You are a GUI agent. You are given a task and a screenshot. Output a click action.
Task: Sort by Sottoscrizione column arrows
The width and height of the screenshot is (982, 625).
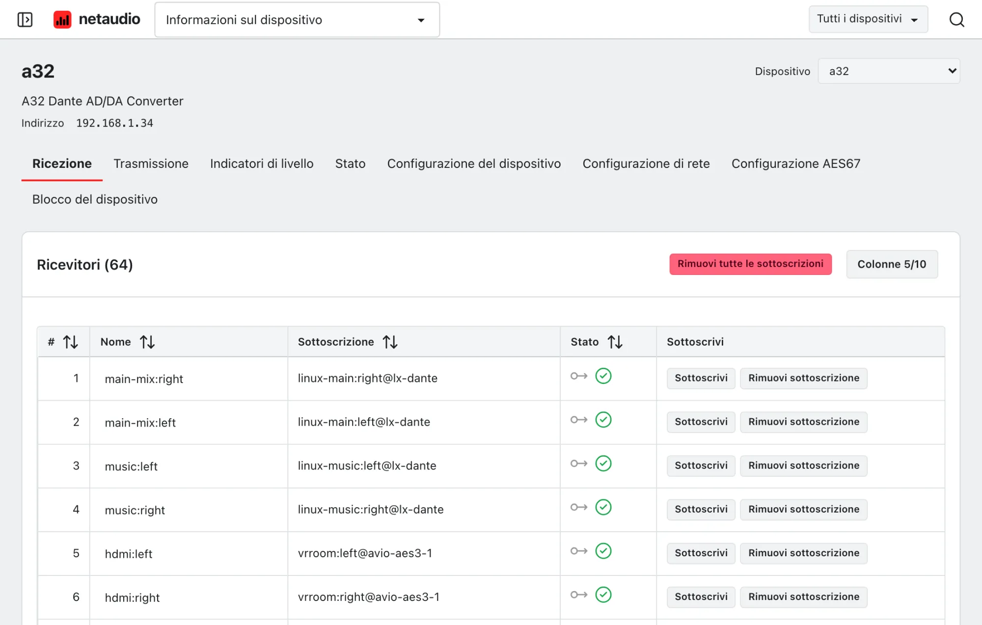390,342
